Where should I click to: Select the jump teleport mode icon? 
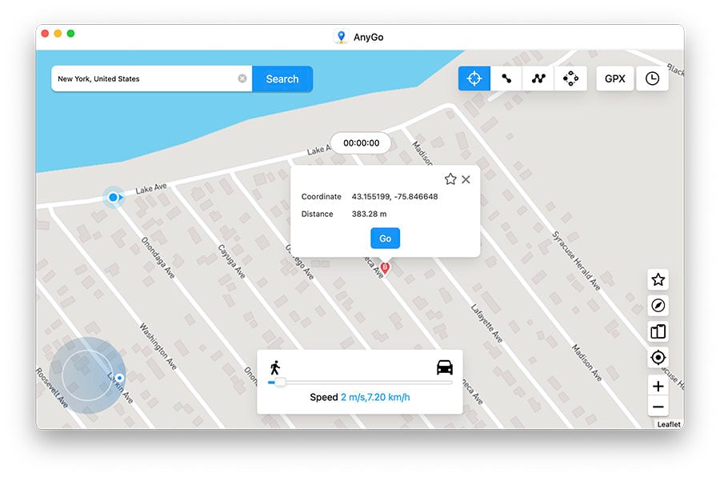pos(570,78)
